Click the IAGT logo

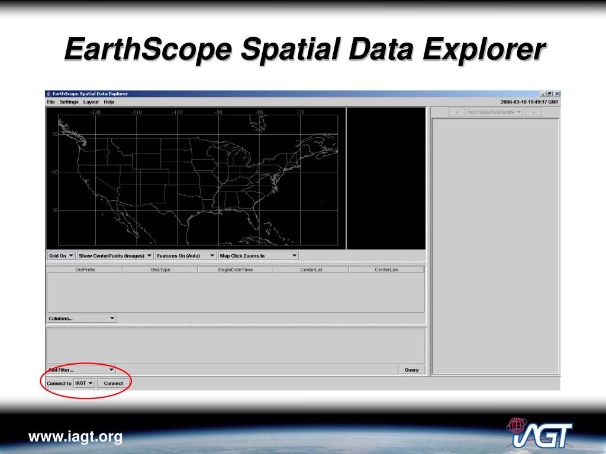[539, 432]
